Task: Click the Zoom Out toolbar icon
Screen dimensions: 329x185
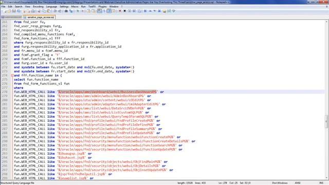Action: 82,11
